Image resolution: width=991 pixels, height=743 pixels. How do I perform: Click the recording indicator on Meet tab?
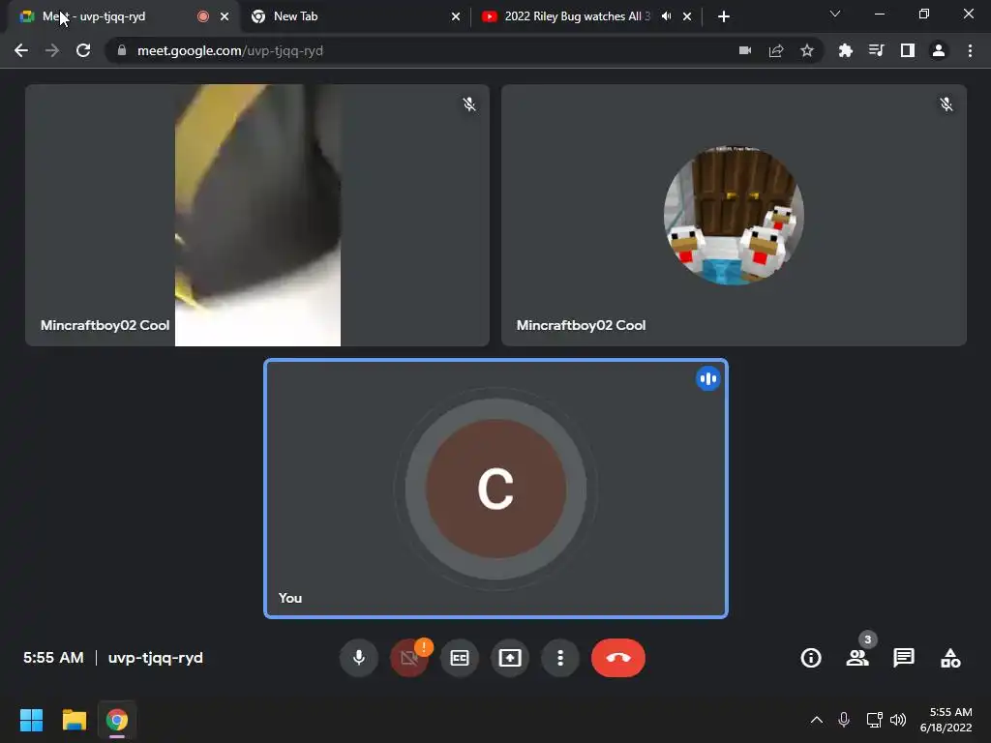[x=203, y=16]
